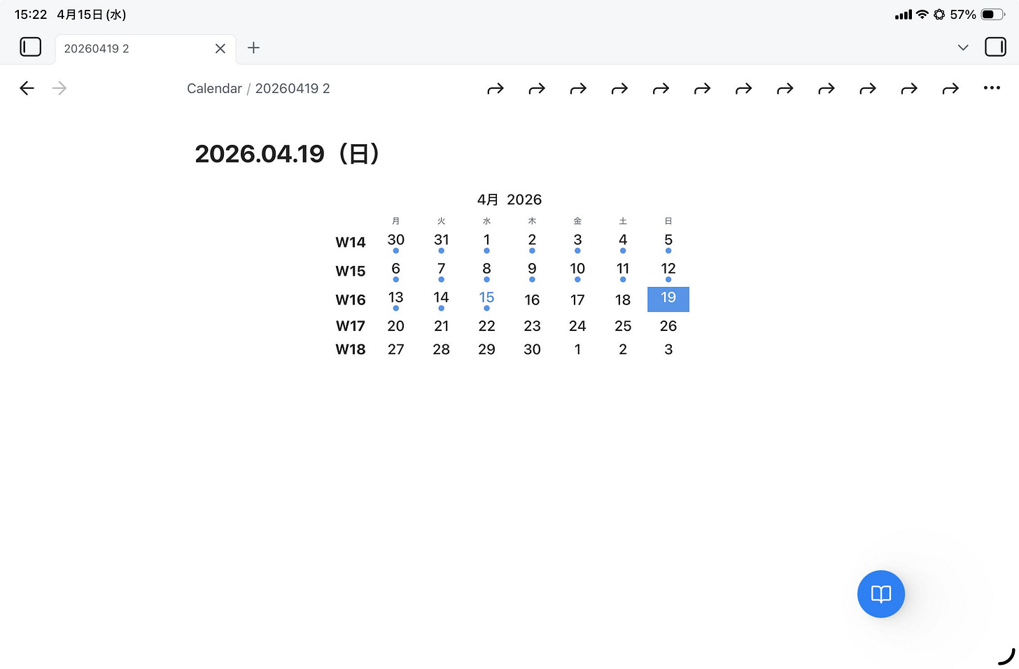Viewport: 1019px width, 669px height.
Task: Select May 2 in week W18
Action: click(623, 349)
